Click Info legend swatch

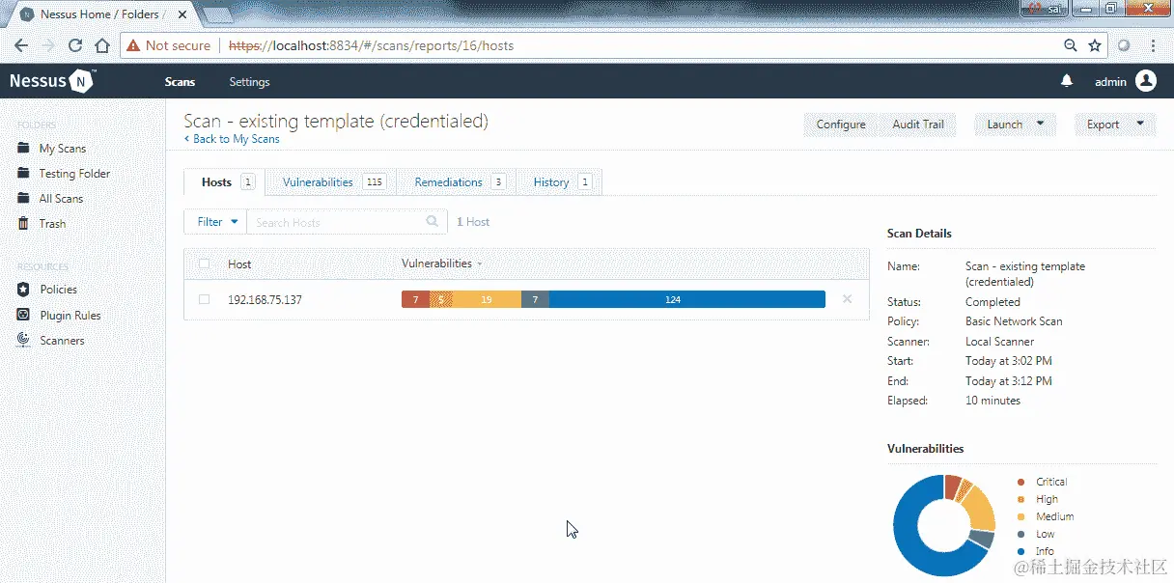click(1021, 551)
